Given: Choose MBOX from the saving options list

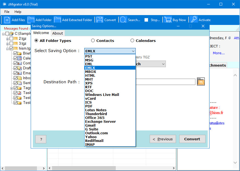Looking at the screenshot, I should (x=110, y=72).
